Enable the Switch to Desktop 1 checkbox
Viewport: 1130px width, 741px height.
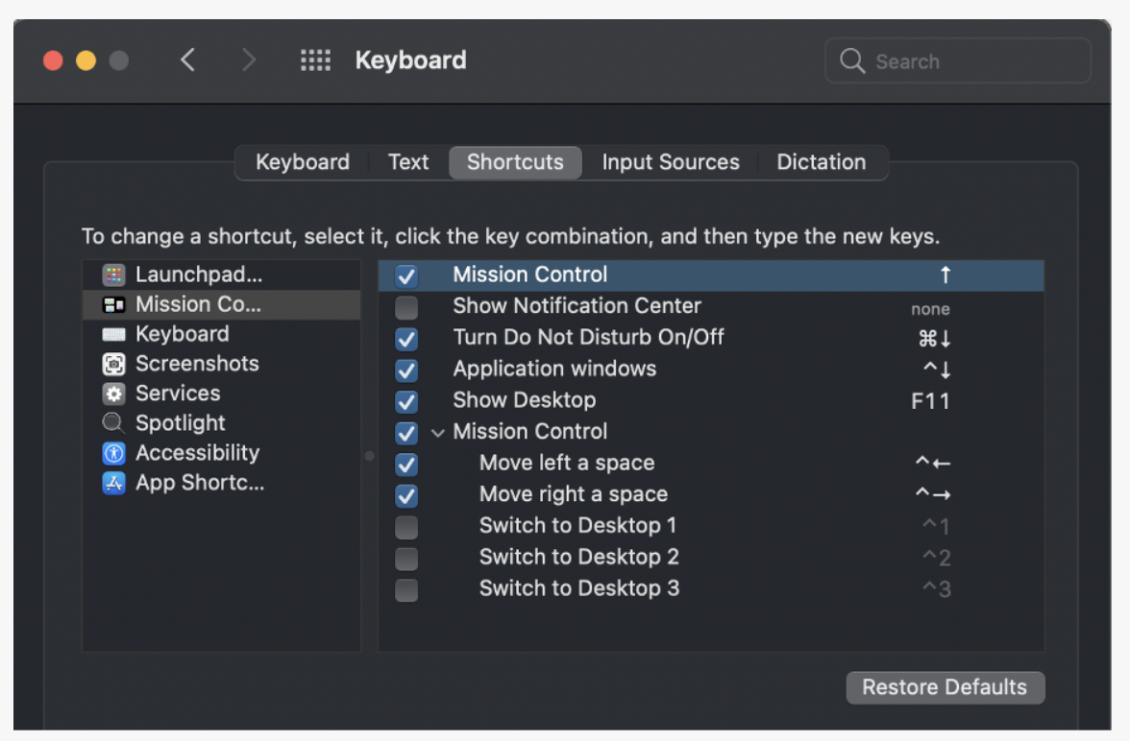(x=406, y=527)
